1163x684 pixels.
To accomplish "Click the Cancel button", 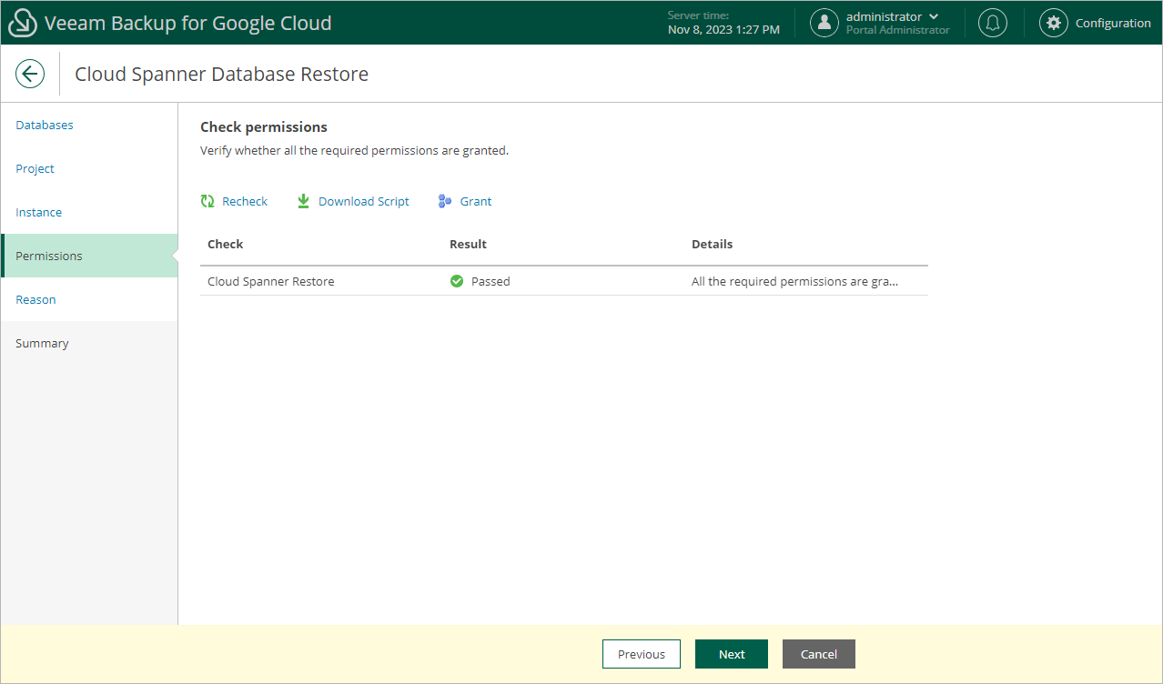I will pos(819,654).
